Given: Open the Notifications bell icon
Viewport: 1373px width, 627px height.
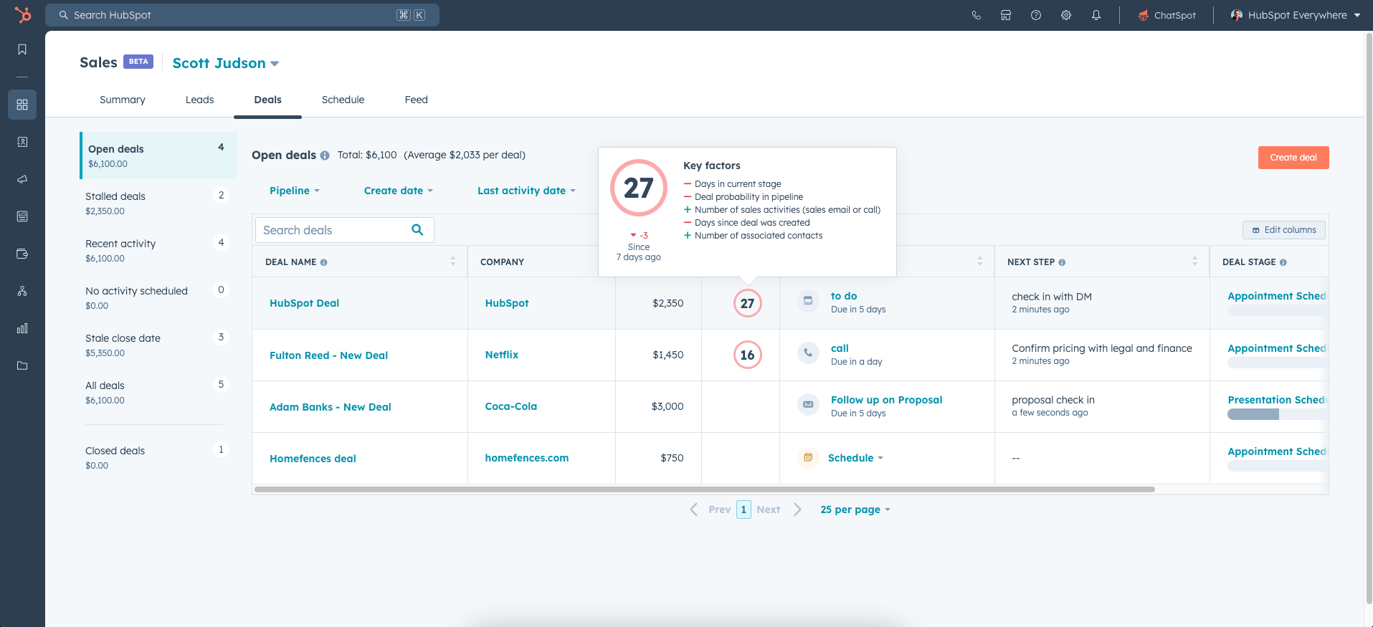Looking at the screenshot, I should click(x=1096, y=15).
